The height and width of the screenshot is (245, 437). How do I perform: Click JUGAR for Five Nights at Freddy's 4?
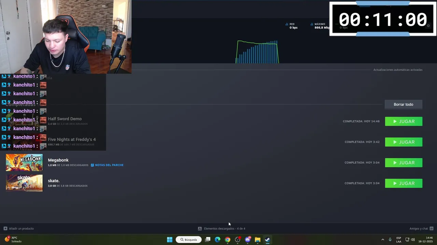click(404, 142)
